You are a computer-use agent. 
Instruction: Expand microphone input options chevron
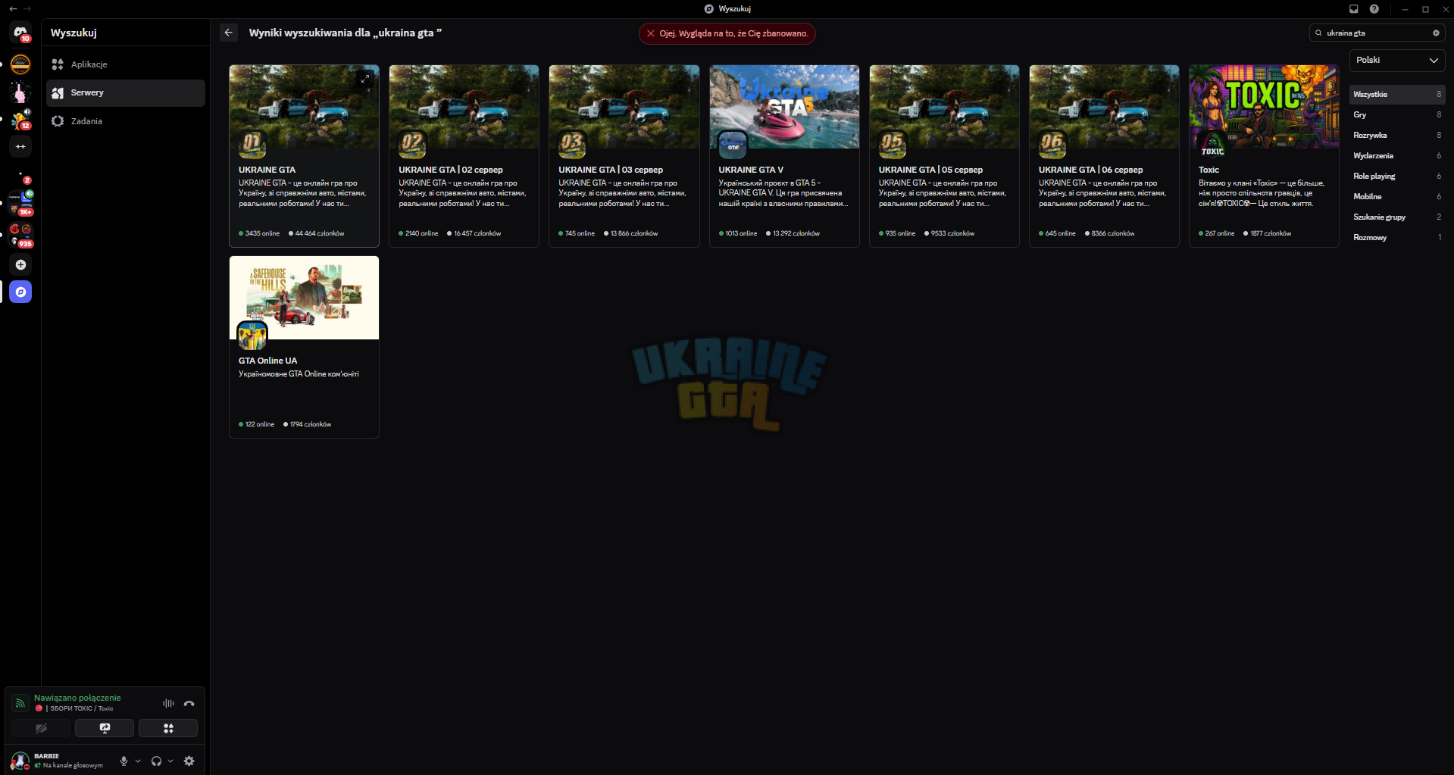point(138,761)
